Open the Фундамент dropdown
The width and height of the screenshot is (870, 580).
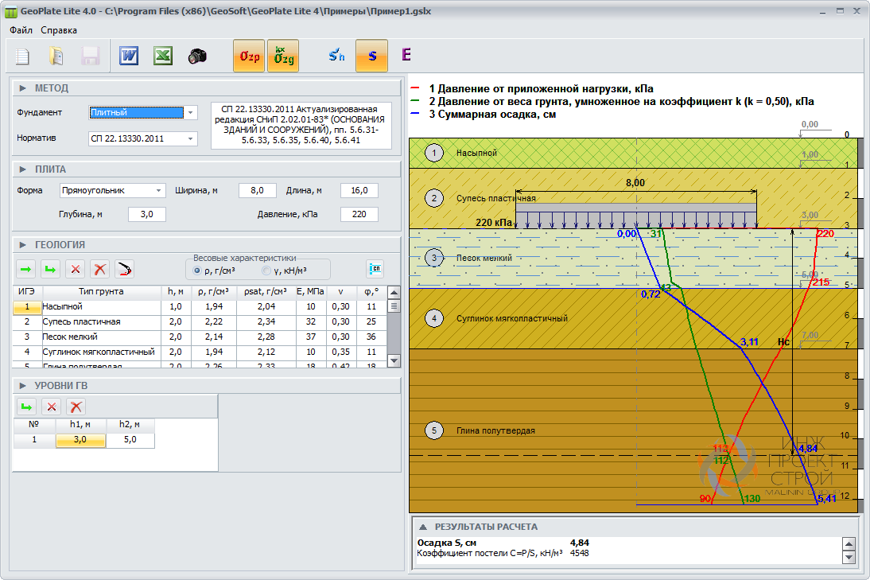pyautogui.click(x=190, y=113)
